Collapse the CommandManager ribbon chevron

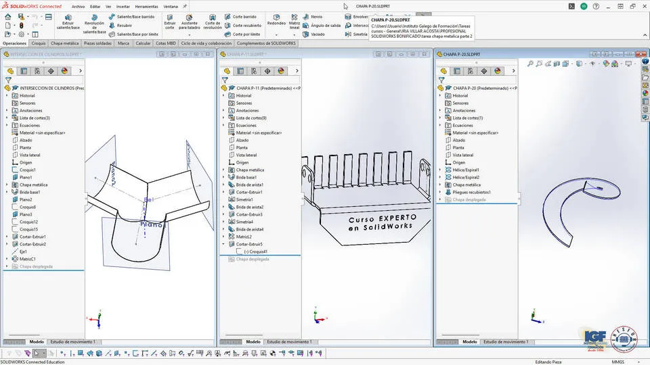(645, 34)
